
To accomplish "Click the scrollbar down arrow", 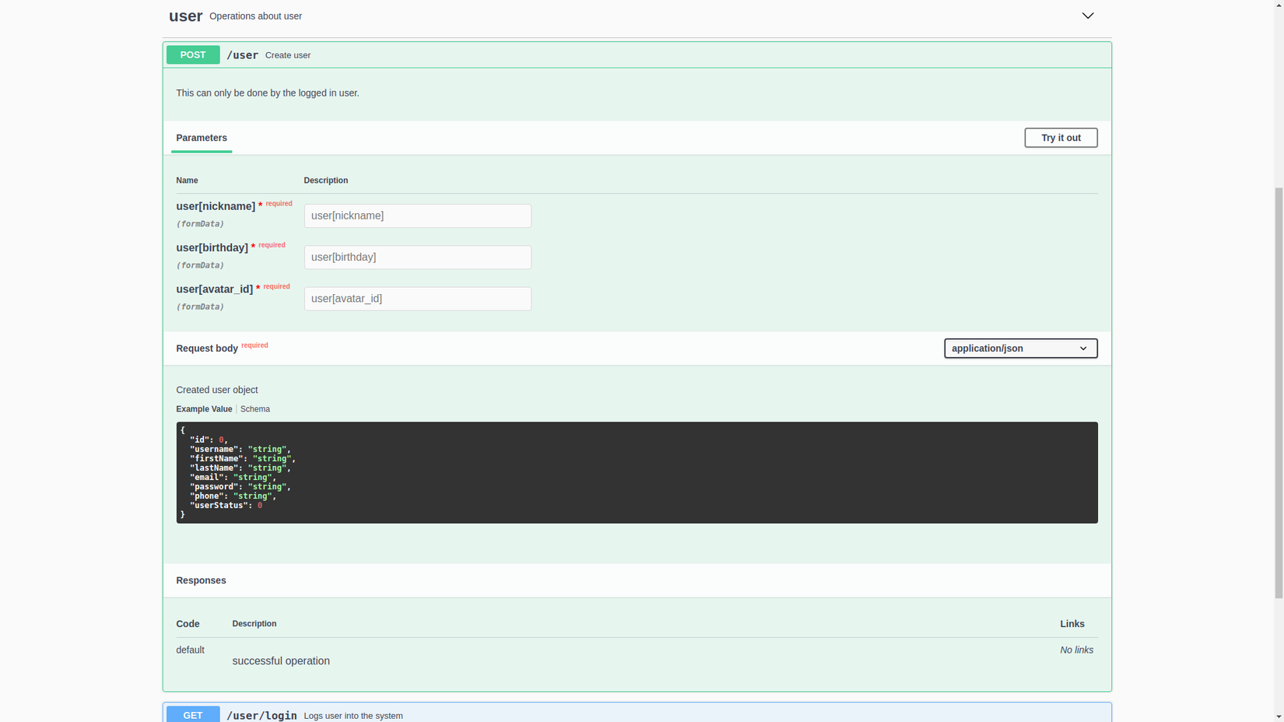I will point(1279,716).
